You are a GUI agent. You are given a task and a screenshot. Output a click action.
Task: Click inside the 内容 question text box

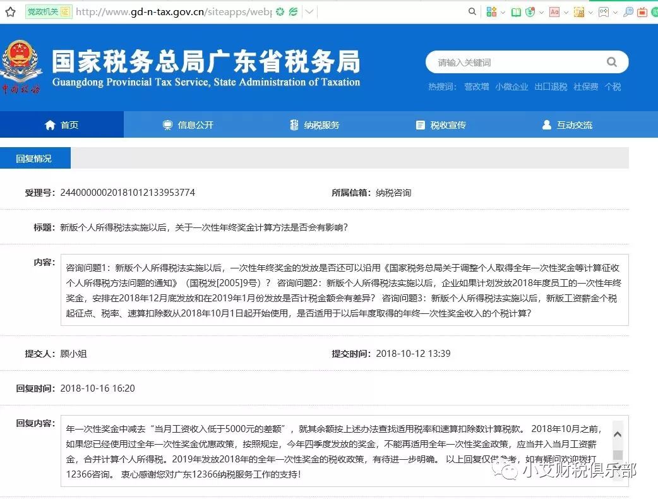pos(345,290)
